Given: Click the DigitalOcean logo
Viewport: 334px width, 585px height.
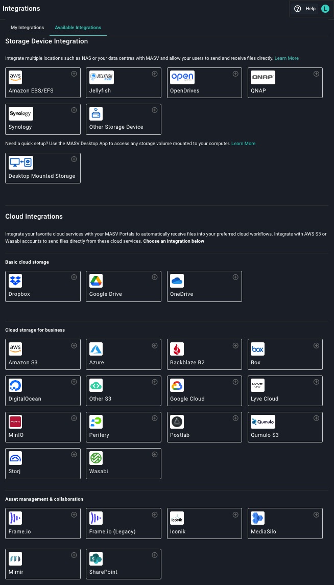Looking at the screenshot, I should click(x=15, y=385).
